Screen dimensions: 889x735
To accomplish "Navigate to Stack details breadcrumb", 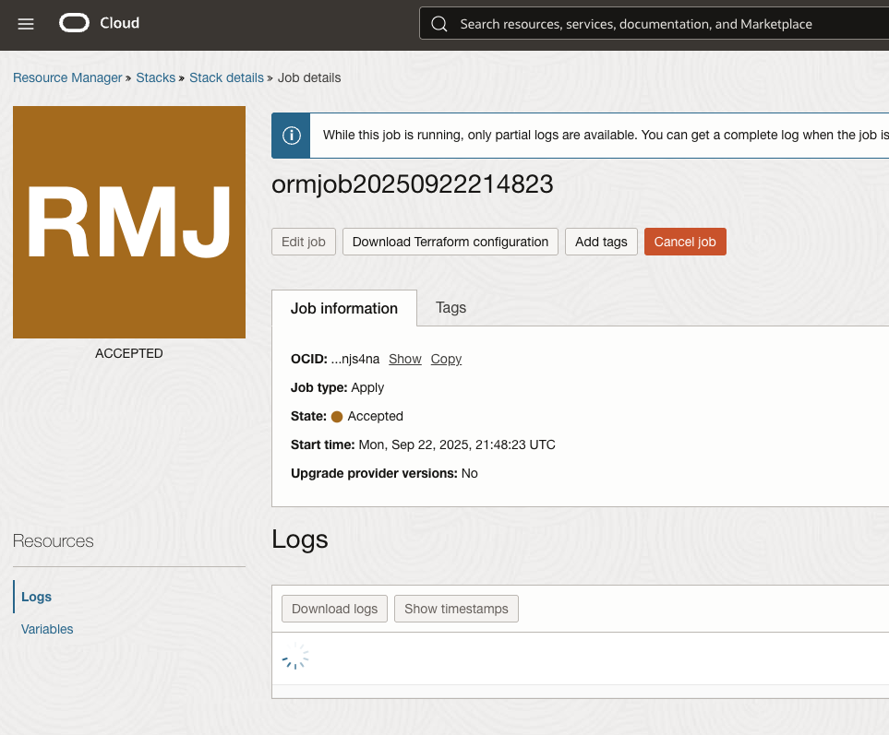I will tap(226, 77).
